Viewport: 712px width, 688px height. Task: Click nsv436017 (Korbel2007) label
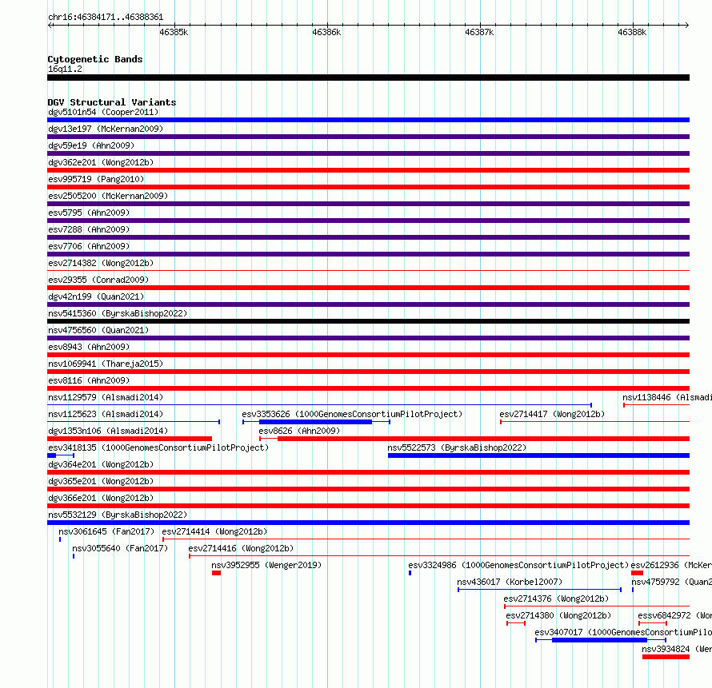pos(510,582)
